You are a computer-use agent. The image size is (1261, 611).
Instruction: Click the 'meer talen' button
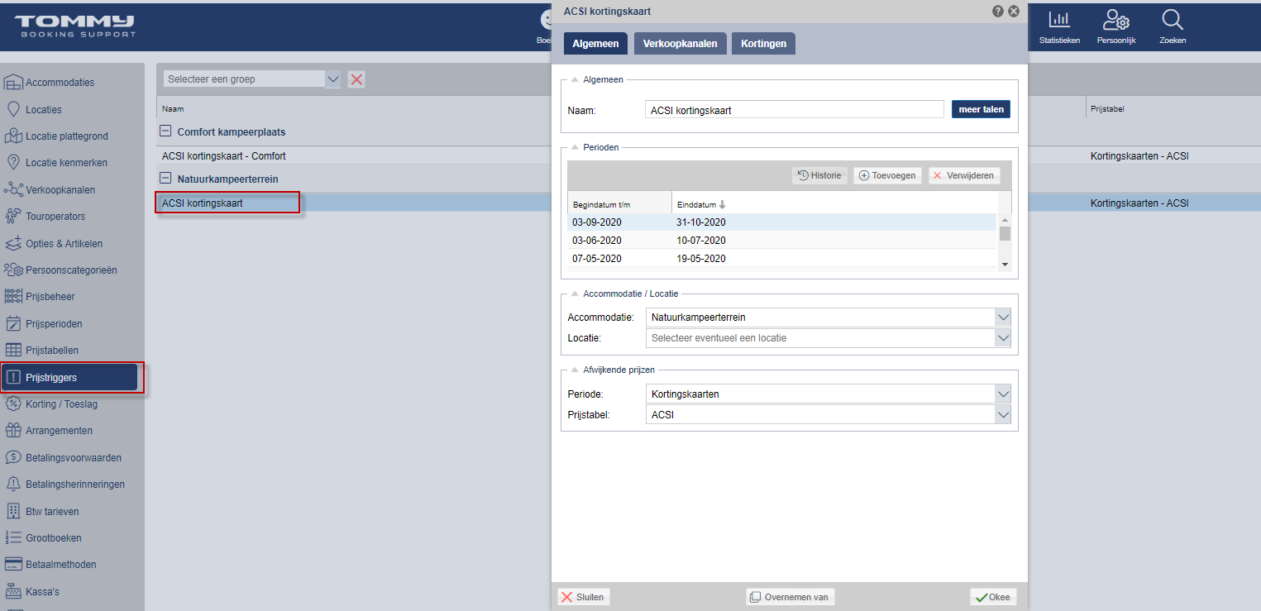(x=981, y=109)
